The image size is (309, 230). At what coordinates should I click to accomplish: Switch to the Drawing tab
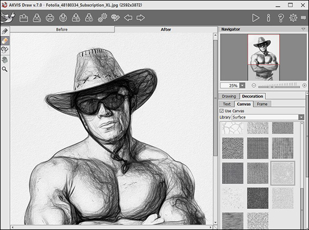229,97
